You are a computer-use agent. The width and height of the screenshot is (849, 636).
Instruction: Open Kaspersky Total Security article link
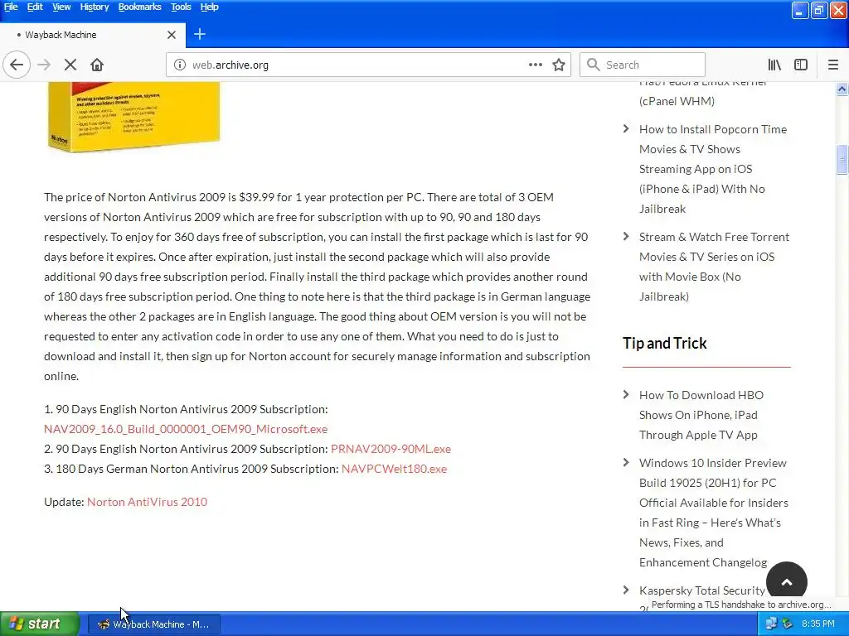pos(701,590)
